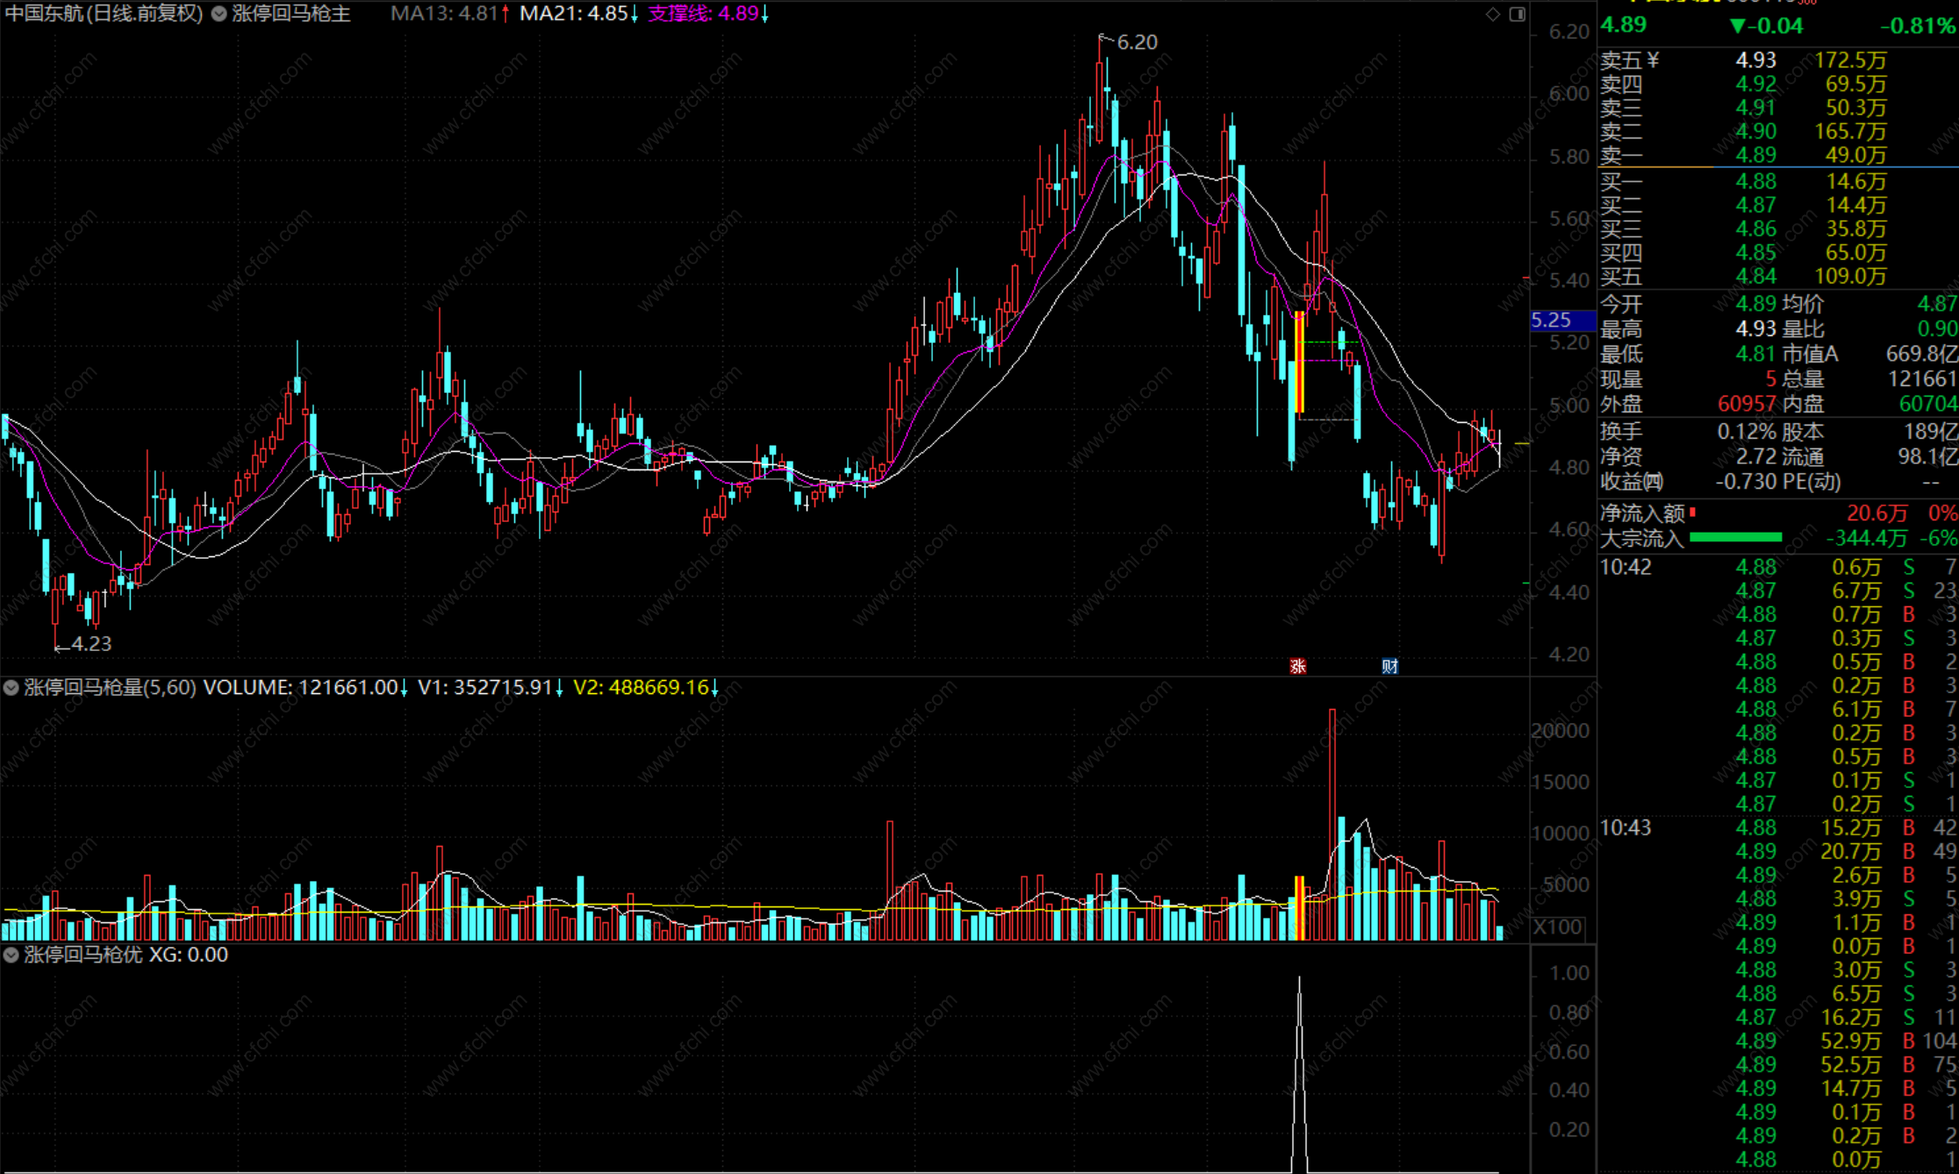Click the 中国东航(日线.前复权) chart title

click(x=104, y=14)
